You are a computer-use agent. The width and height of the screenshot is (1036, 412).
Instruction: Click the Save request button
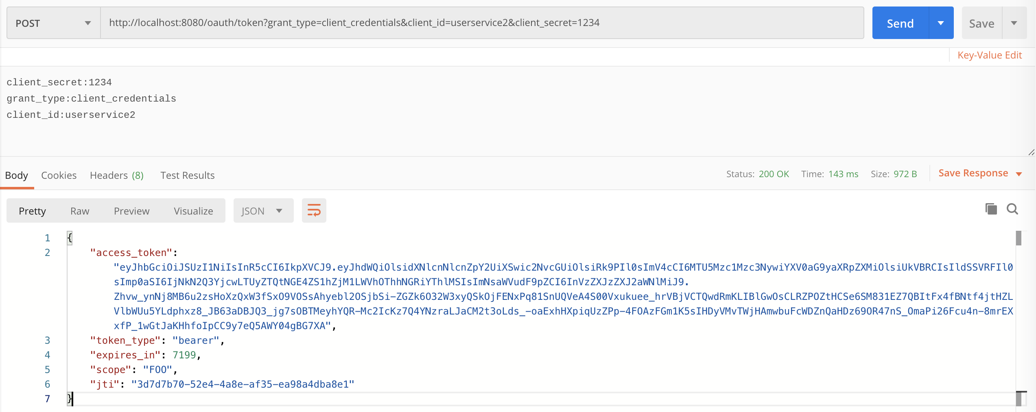tap(981, 23)
